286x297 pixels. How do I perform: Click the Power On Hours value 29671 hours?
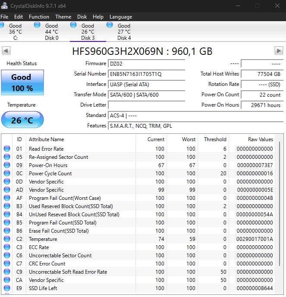coord(262,105)
